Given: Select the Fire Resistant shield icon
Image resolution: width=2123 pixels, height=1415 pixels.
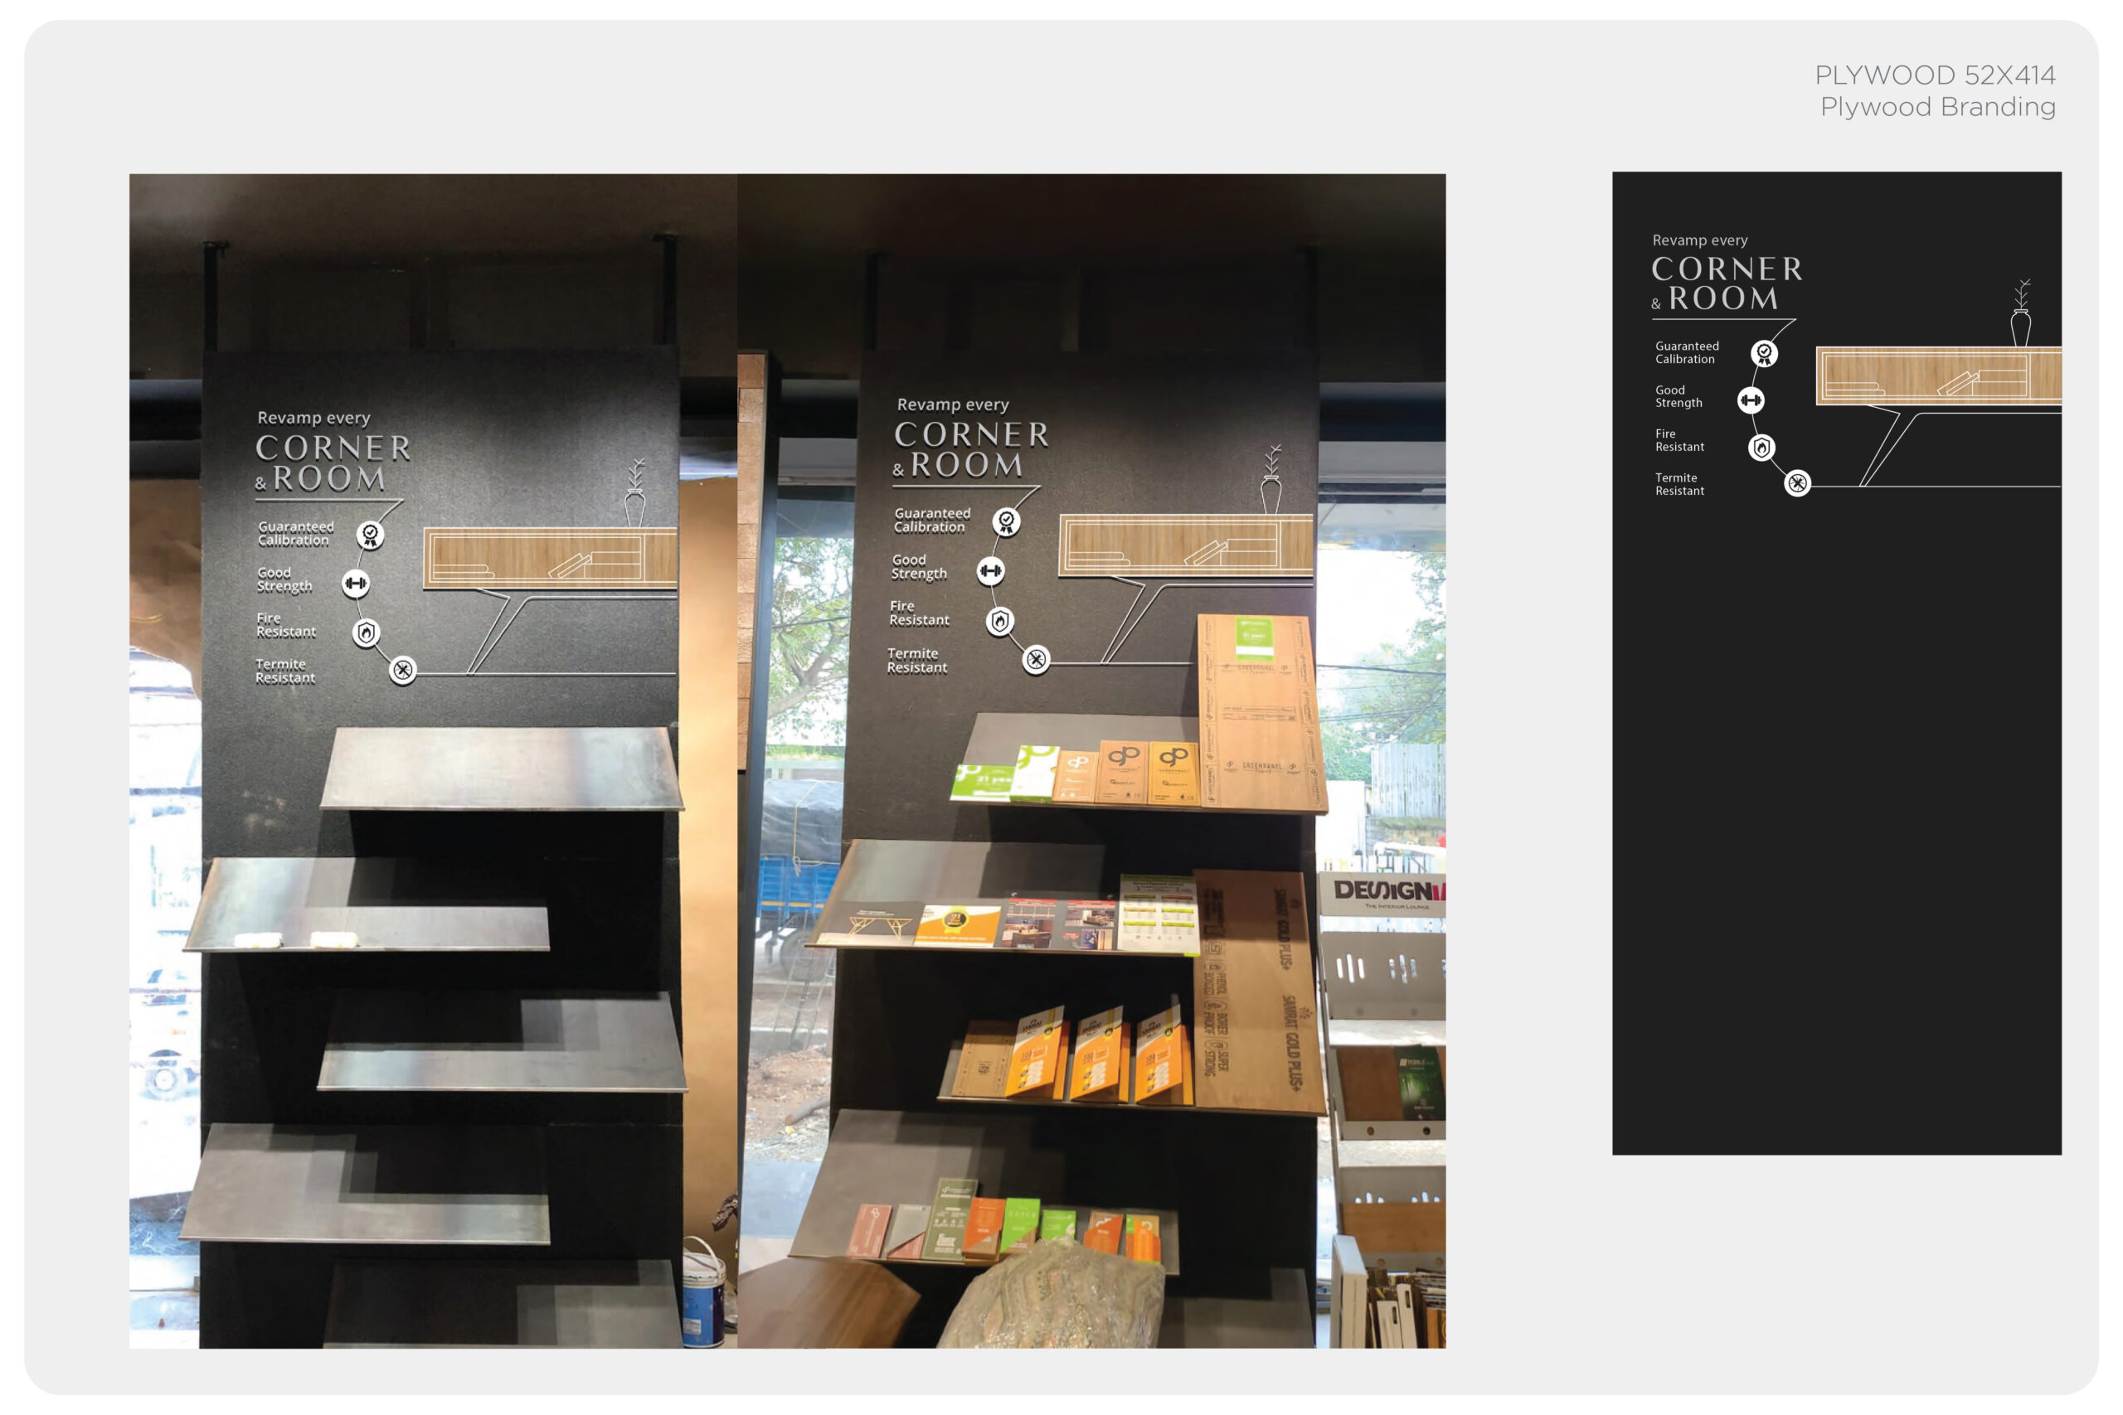Looking at the screenshot, I should (367, 634).
